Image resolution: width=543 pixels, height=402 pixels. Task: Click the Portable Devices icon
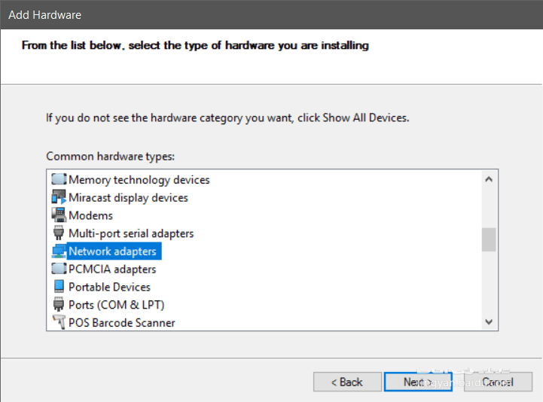(x=58, y=287)
